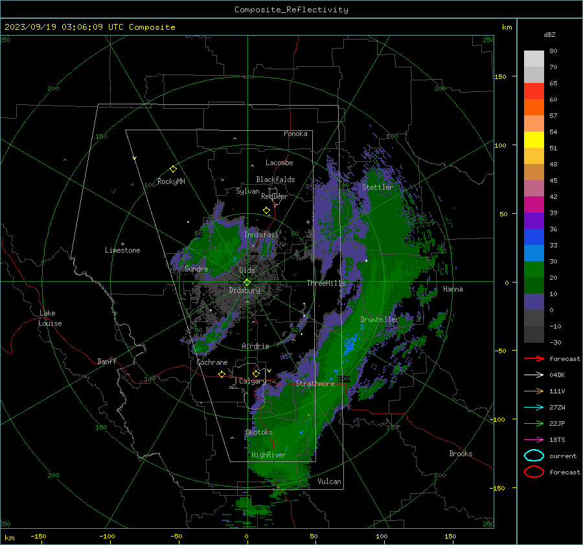Screen dimensions: 583x545
Task: Click the Sundre city label
Action: pos(196,269)
